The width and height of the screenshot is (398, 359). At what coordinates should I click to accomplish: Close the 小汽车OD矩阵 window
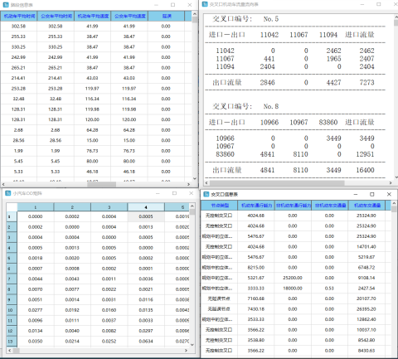point(191,193)
